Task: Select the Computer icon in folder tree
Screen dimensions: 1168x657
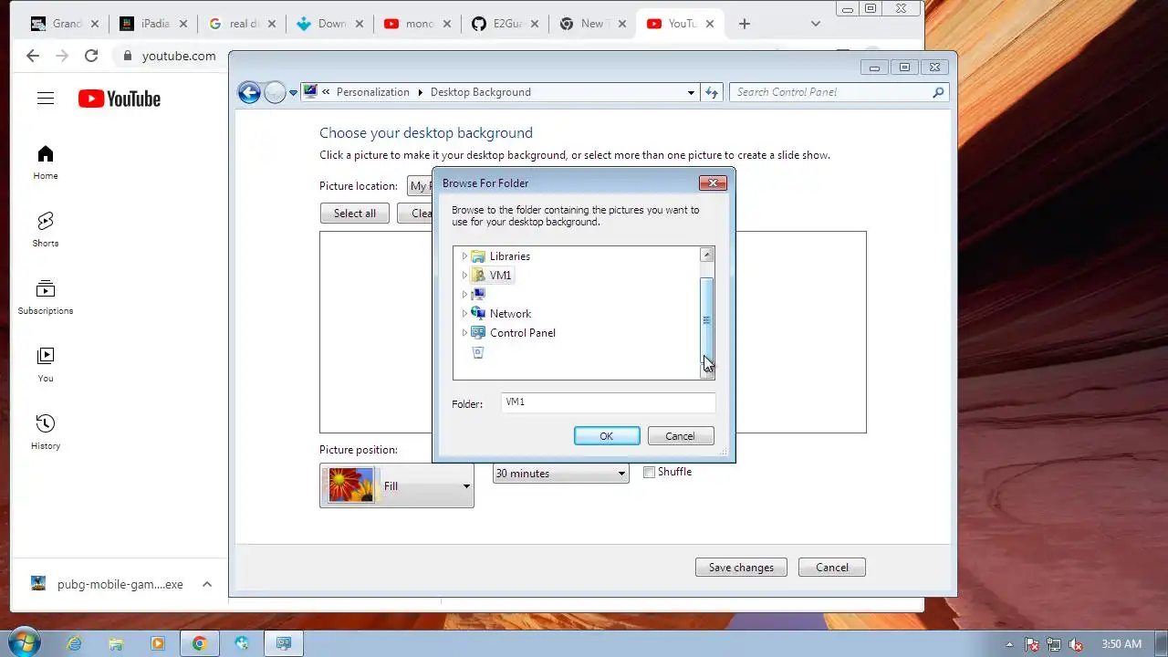Action: 478,294
